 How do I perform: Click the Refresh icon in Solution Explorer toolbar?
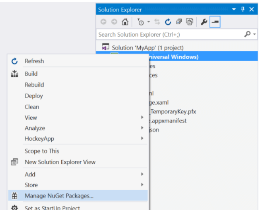click(168, 22)
